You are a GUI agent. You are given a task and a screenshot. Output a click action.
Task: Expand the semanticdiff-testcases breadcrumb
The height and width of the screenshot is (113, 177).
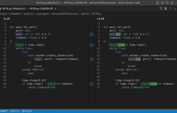coord(65,14)
